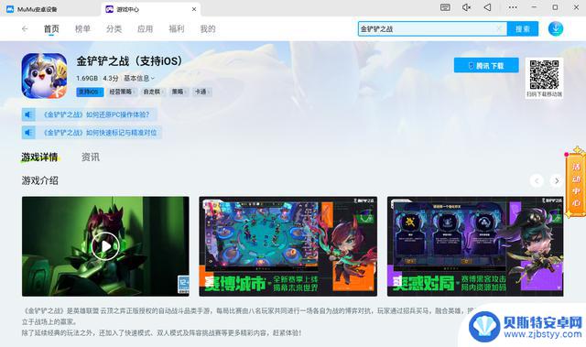
Task: Open the download manager circle icon
Action: click(x=556, y=28)
